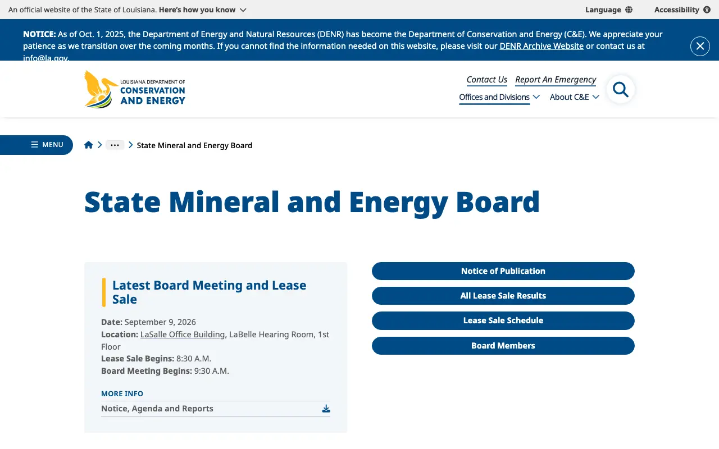The width and height of the screenshot is (719, 449).
Task: View the Lease Sale Schedule
Action: (x=503, y=320)
